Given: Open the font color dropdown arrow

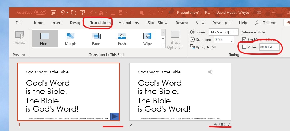Looking at the screenshot, I should (x=107, y=13).
